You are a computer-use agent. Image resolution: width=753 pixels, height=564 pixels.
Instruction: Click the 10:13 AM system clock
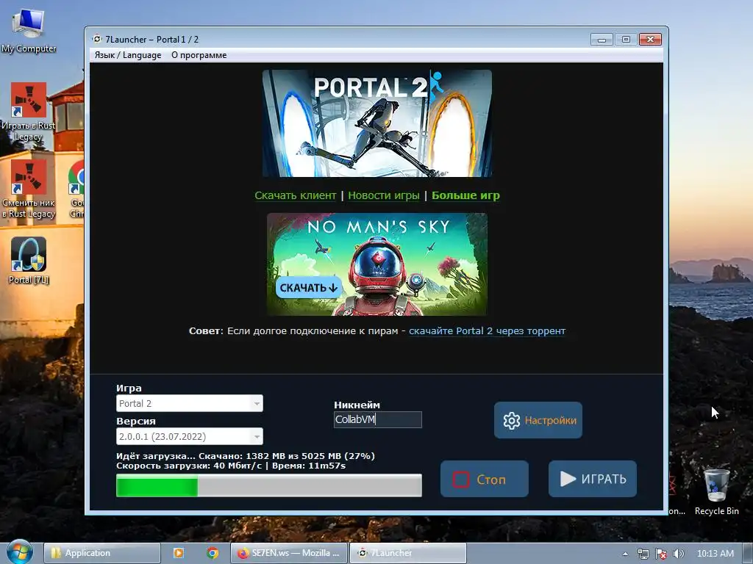tap(715, 554)
